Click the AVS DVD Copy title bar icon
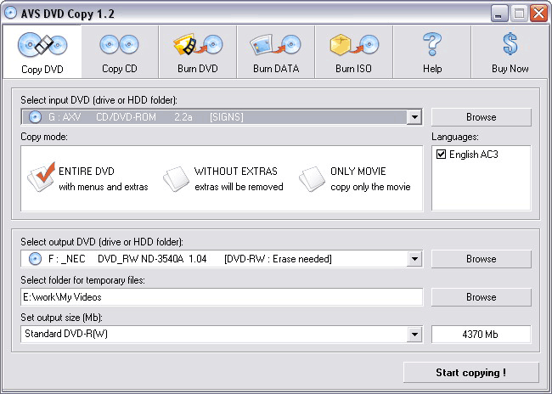 point(10,12)
